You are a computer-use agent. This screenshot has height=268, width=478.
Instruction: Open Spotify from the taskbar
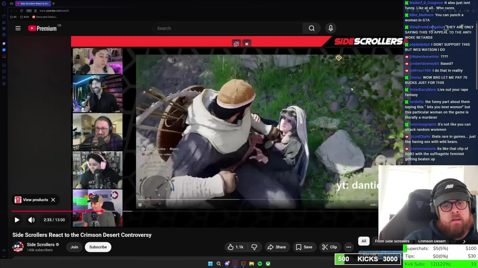click(x=260, y=264)
